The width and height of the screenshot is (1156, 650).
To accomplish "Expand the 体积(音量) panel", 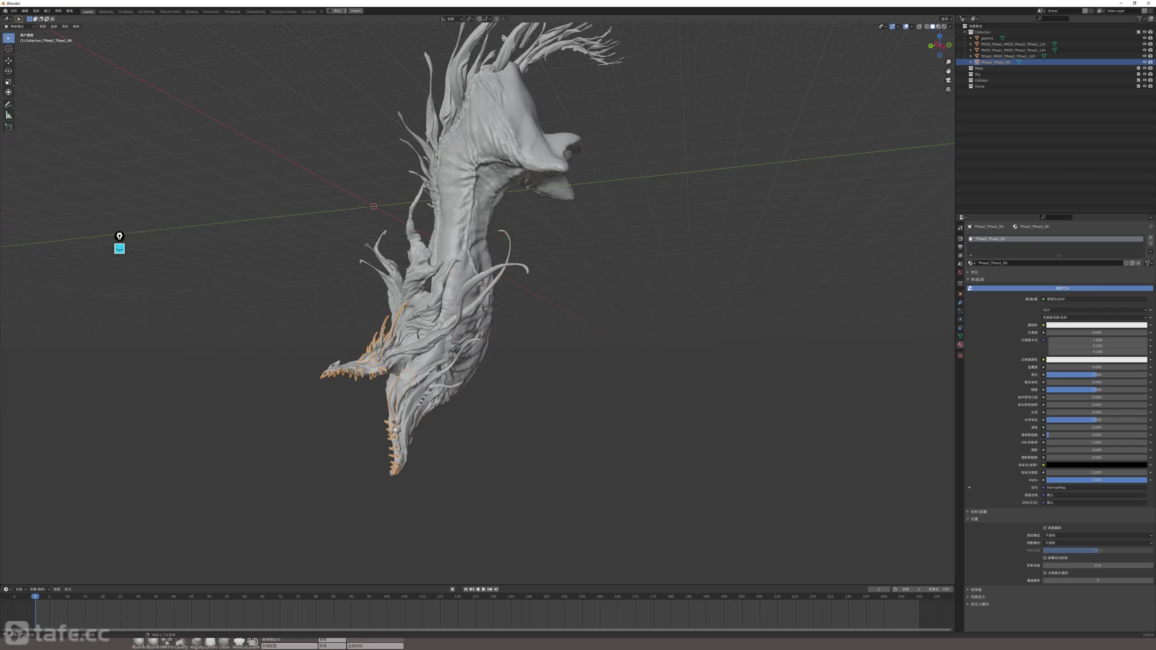I will point(979,512).
